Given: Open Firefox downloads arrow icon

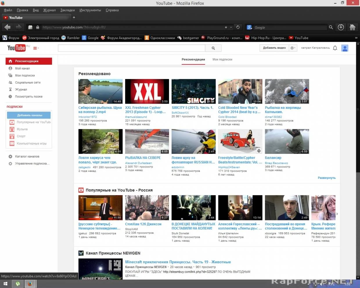Looking at the screenshot, I should pyautogui.click(x=341, y=27).
